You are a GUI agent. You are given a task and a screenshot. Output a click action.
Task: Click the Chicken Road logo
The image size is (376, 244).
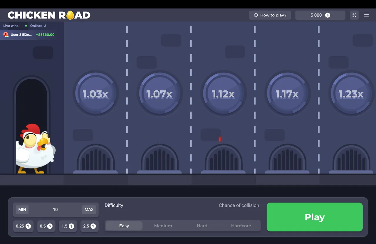(49, 15)
